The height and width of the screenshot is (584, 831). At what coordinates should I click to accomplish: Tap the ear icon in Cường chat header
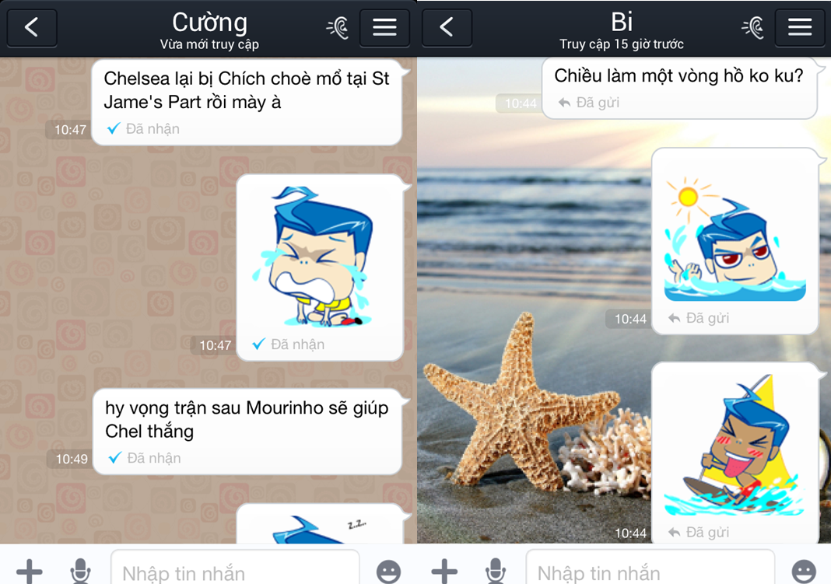pos(337,27)
